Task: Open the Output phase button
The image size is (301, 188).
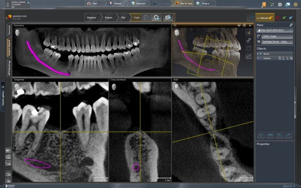Action: [203, 4]
